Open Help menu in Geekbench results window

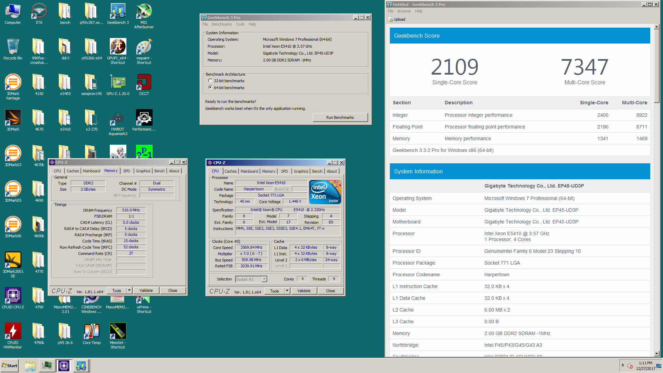419,11
